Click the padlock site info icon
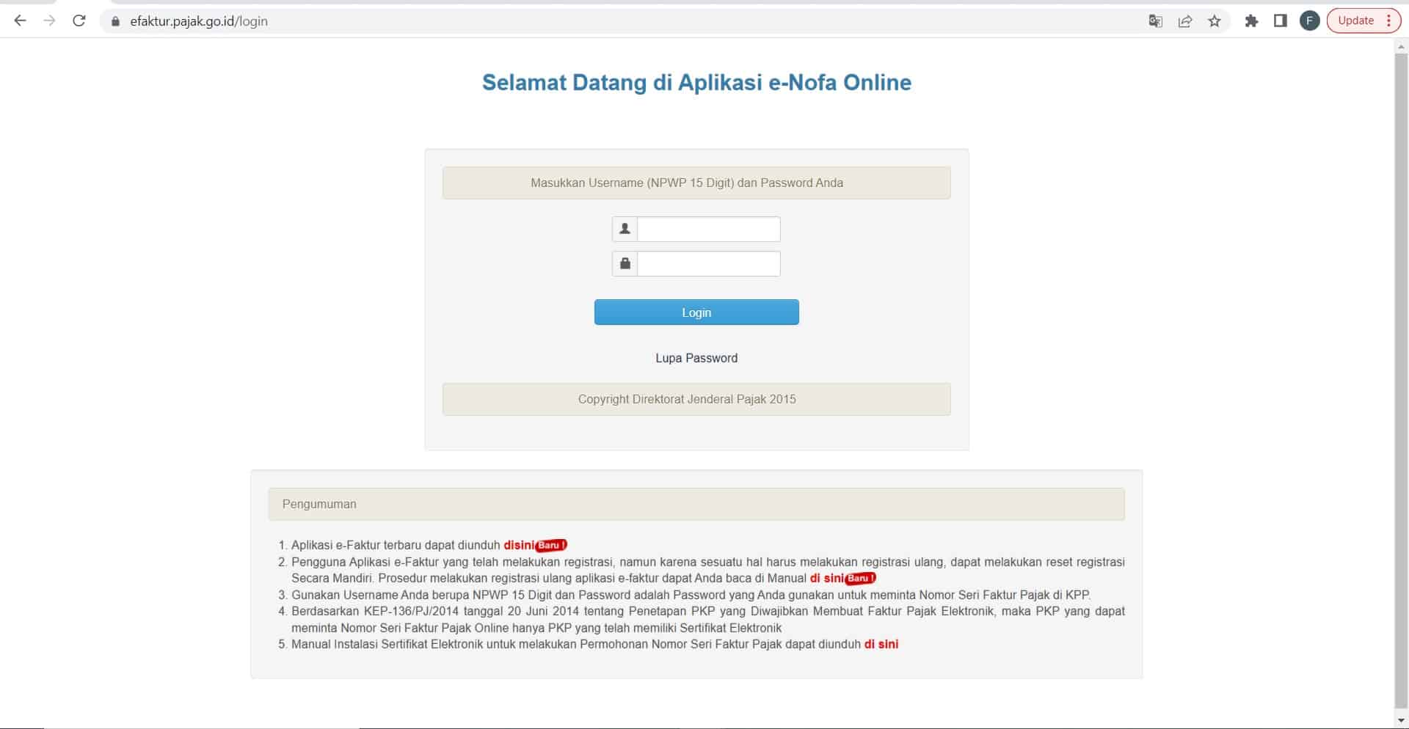Image resolution: width=1409 pixels, height=729 pixels. [114, 21]
